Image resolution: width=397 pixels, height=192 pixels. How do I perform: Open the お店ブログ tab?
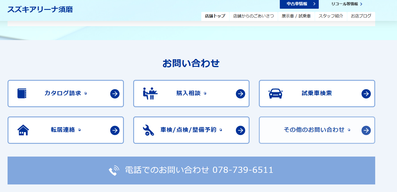coord(361,16)
